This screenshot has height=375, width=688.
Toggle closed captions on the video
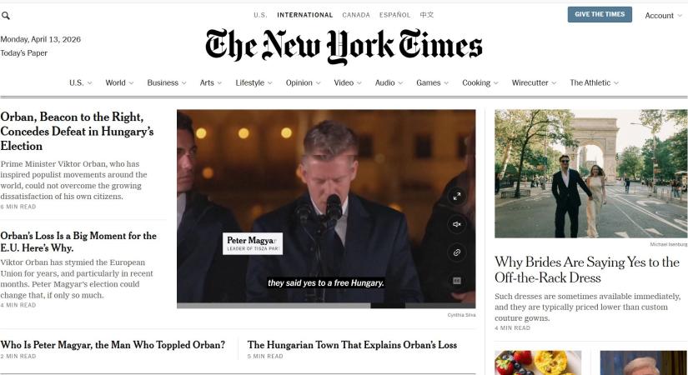[x=457, y=281]
